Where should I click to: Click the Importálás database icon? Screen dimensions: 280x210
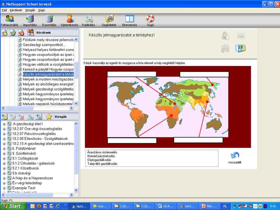(x=30, y=19)
